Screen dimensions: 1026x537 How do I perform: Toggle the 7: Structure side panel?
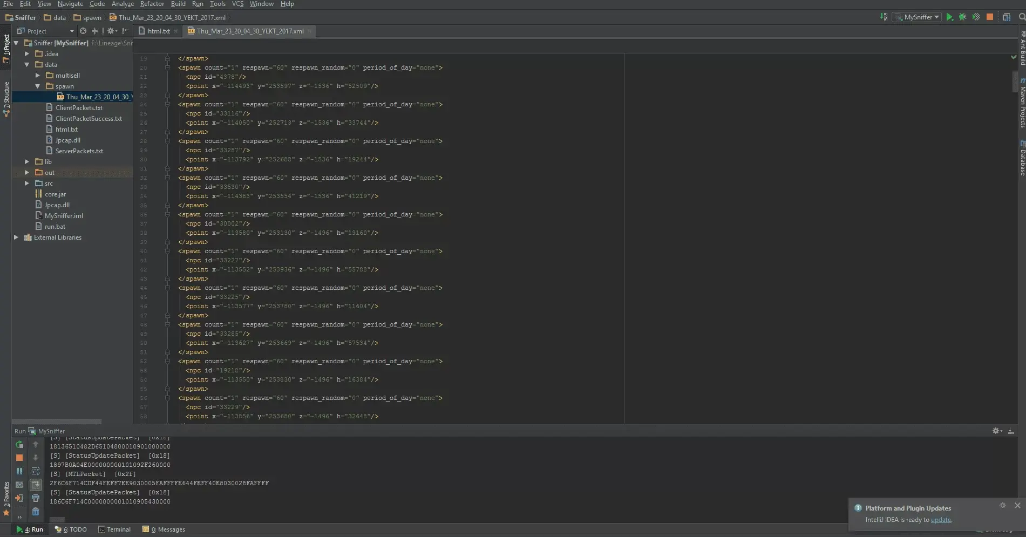[x=6, y=99]
